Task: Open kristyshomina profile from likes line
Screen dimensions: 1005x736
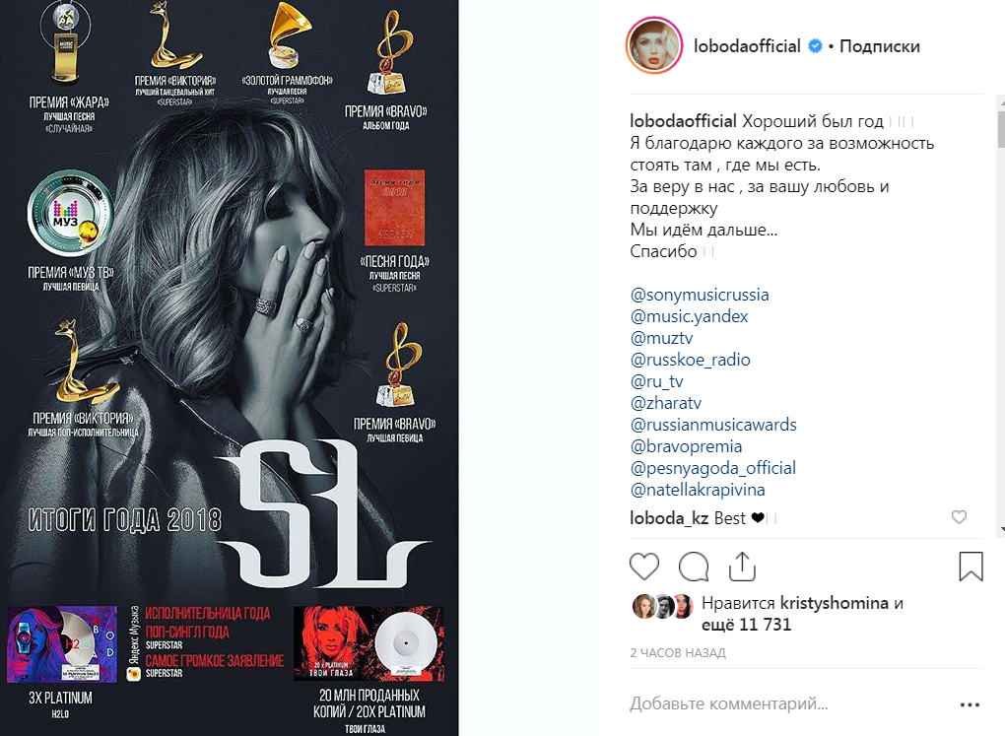Action: click(x=834, y=603)
